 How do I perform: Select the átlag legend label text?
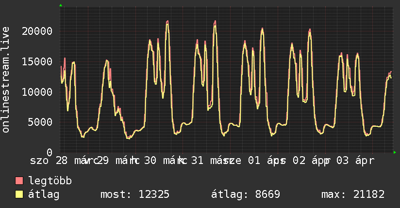coord(45,194)
